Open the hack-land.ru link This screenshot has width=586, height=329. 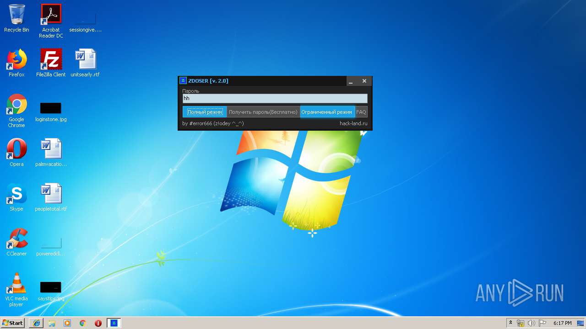click(353, 123)
